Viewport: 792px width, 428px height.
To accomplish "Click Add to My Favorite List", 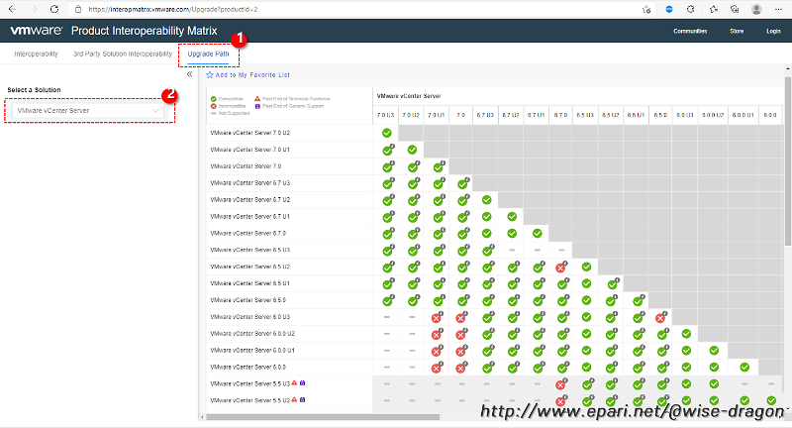I will [x=252, y=74].
